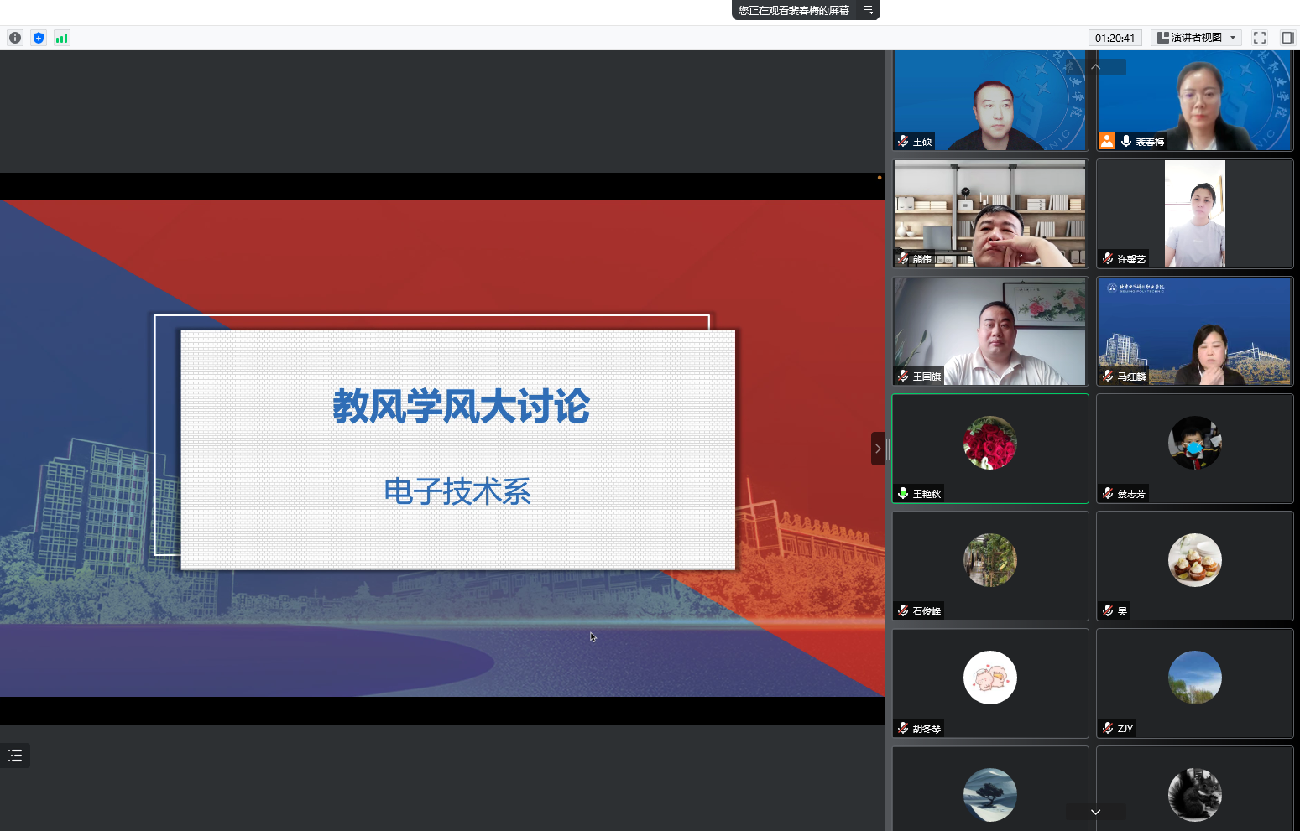Open the meeting information panel
This screenshot has height=831, width=1300.
click(14, 37)
